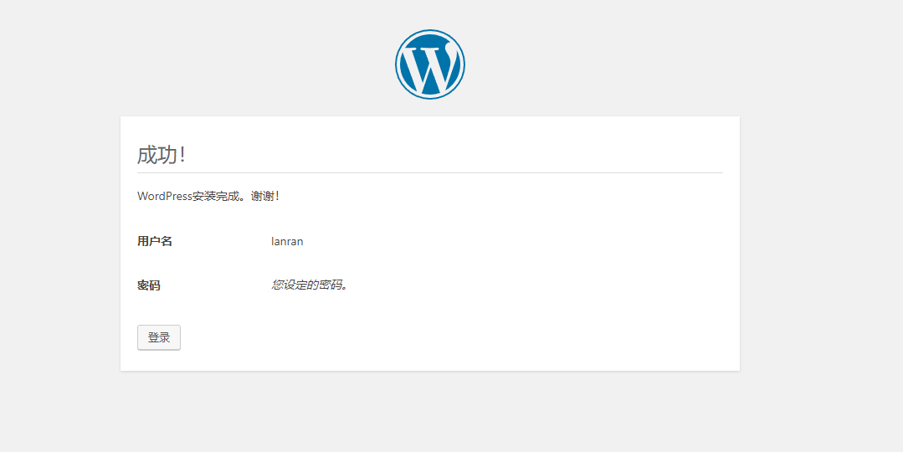The height and width of the screenshot is (452, 903).
Task: Select the 成功! heading text
Action: [162, 155]
